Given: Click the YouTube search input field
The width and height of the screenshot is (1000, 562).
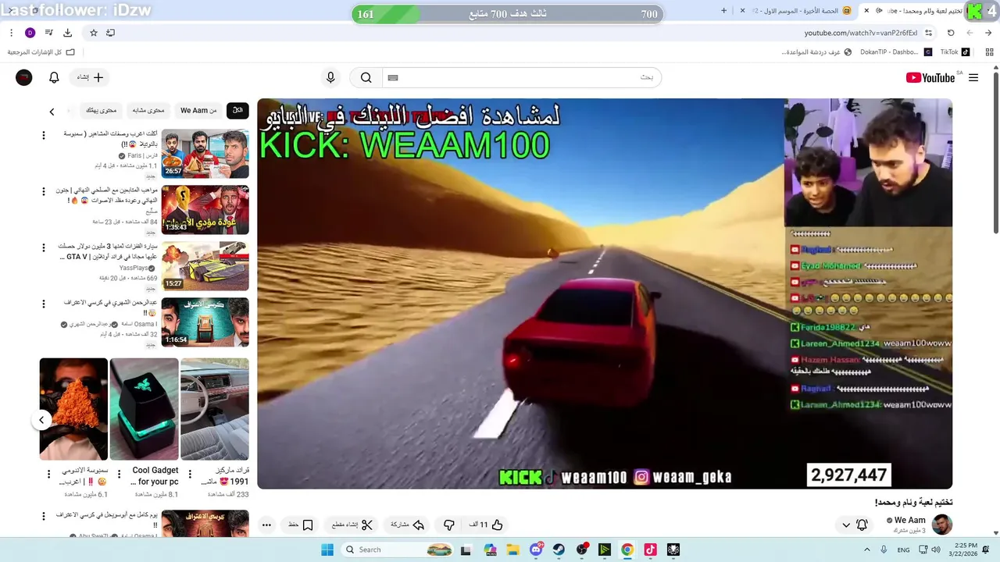Looking at the screenshot, I should click(521, 77).
